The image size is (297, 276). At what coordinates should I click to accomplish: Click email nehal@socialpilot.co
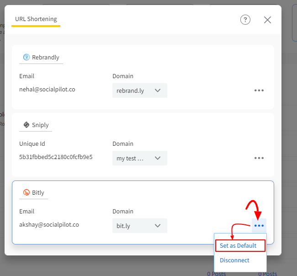click(47, 89)
